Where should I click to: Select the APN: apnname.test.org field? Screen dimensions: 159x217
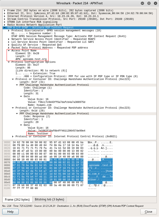[31, 59]
